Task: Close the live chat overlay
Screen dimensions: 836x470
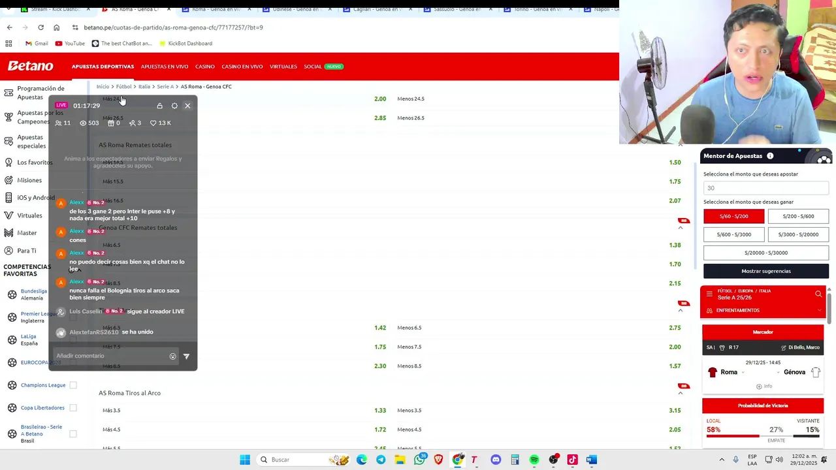Action: pos(187,106)
